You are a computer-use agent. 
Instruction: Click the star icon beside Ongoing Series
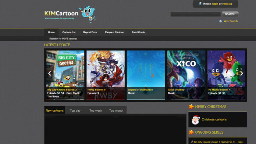(191, 132)
